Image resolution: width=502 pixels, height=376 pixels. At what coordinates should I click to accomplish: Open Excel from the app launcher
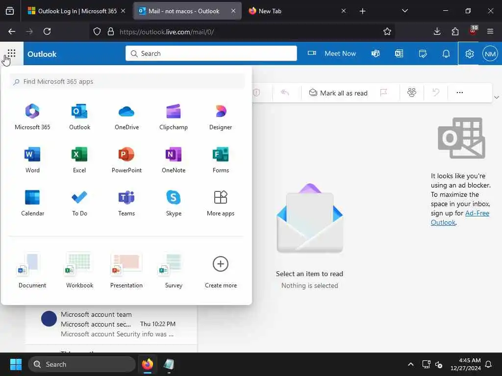pos(79,160)
